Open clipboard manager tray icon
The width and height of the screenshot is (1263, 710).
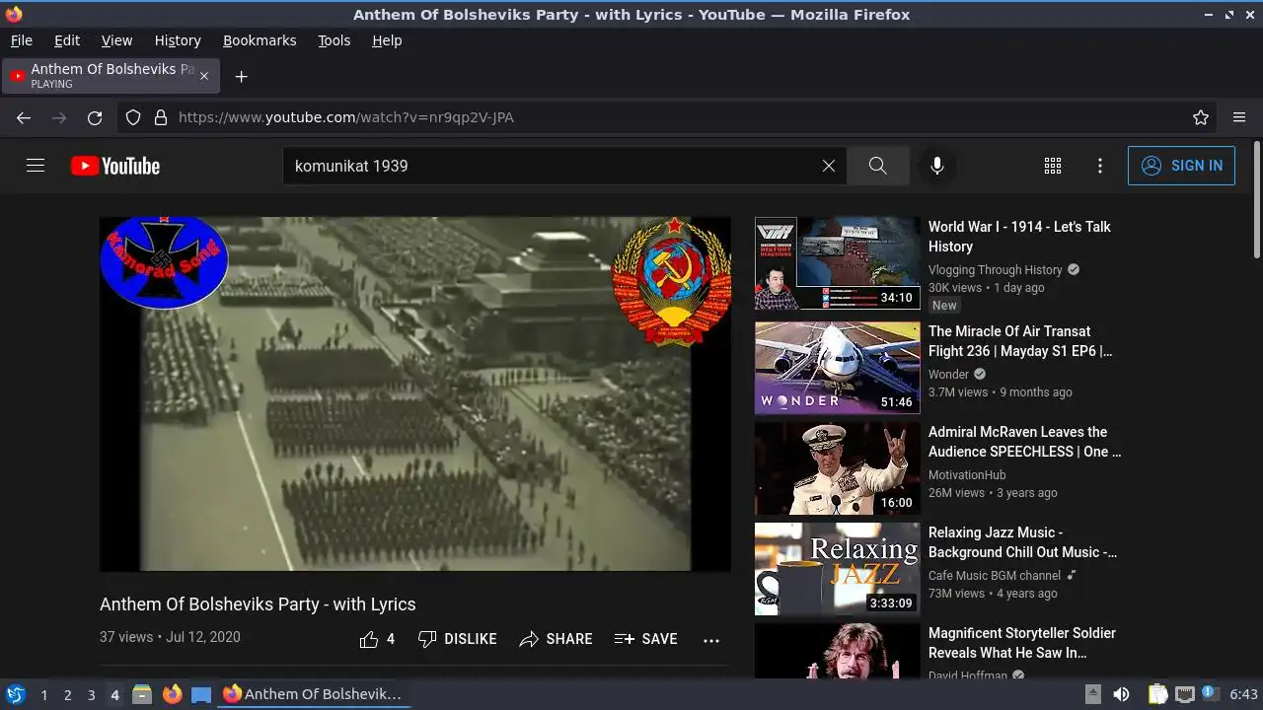coord(1157,694)
